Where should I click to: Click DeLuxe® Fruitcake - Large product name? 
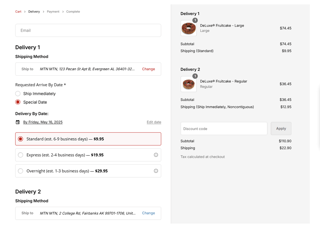(222, 25)
